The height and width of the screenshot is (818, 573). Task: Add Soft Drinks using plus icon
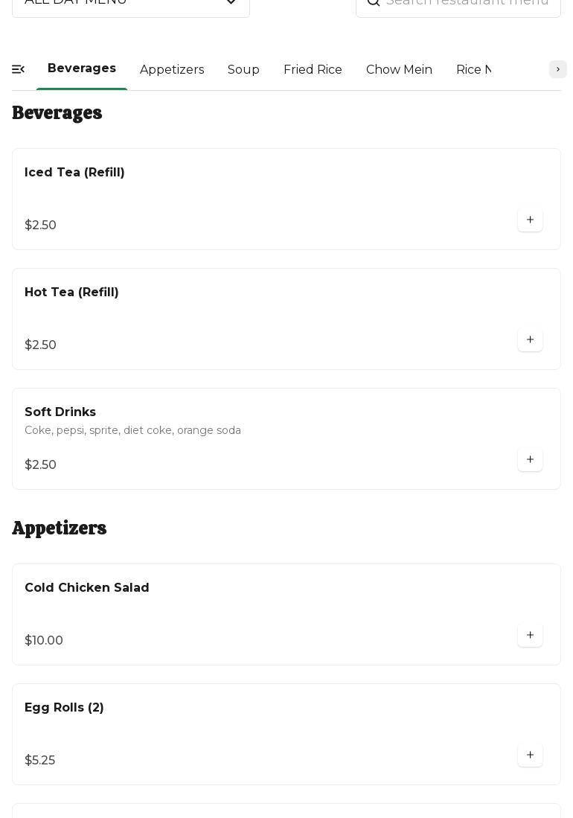530,460
